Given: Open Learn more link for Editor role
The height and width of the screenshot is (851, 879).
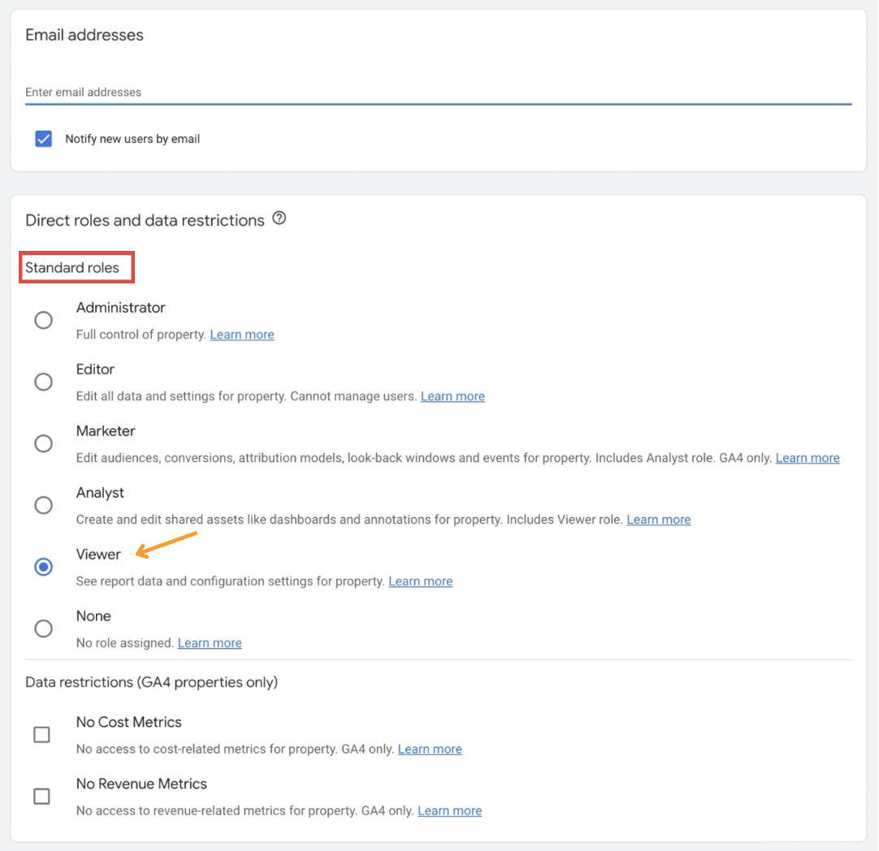Looking at the screenshot, I should click(x=452, y=396).
